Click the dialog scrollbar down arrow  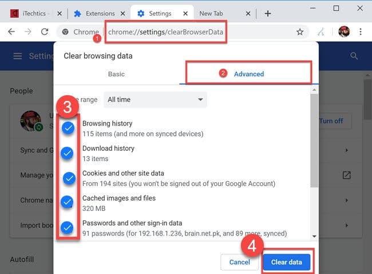click(x=314, y=236)
